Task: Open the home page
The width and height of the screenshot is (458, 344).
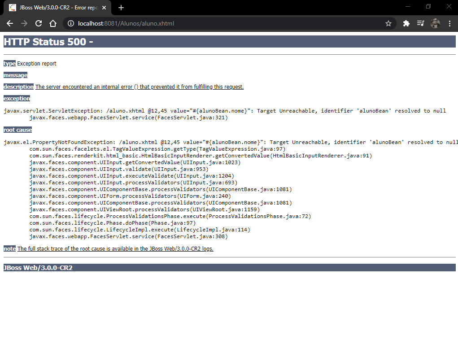Action: point(53,23)
